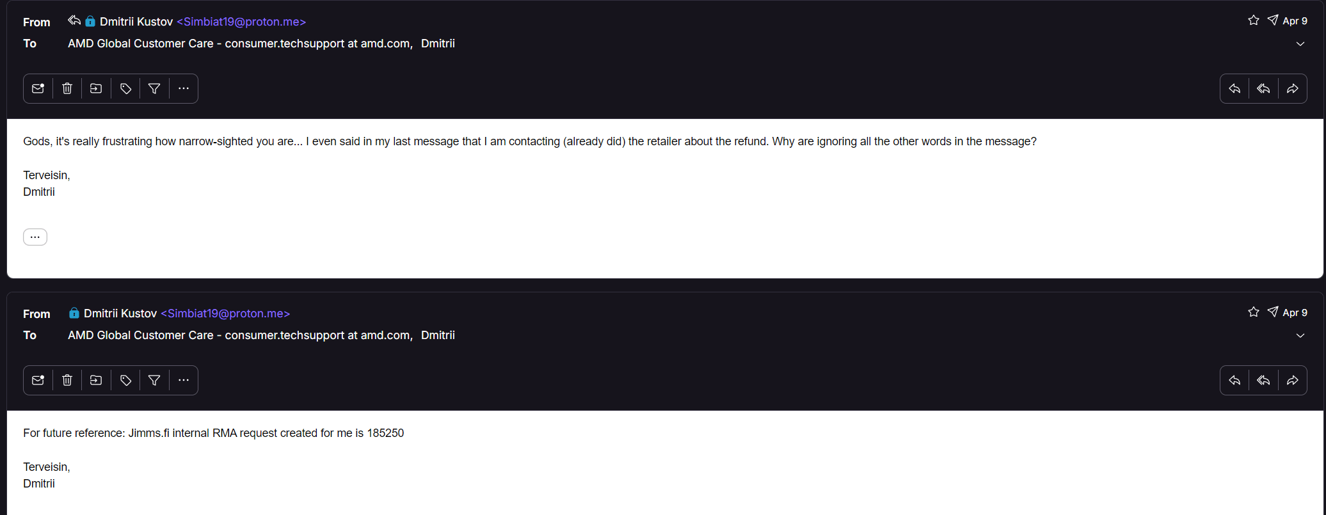Image resolution: width=1326 pixels, height=515 pixels.
Task: Reply to the first message
Action: 1234,89
